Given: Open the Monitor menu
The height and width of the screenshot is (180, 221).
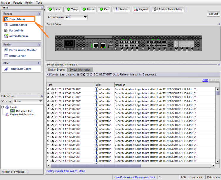Looking at the screenshot, I should click(x=29, y=3).
